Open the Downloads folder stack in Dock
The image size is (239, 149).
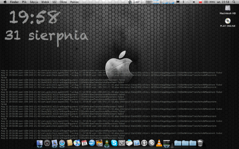click(193, 143)
